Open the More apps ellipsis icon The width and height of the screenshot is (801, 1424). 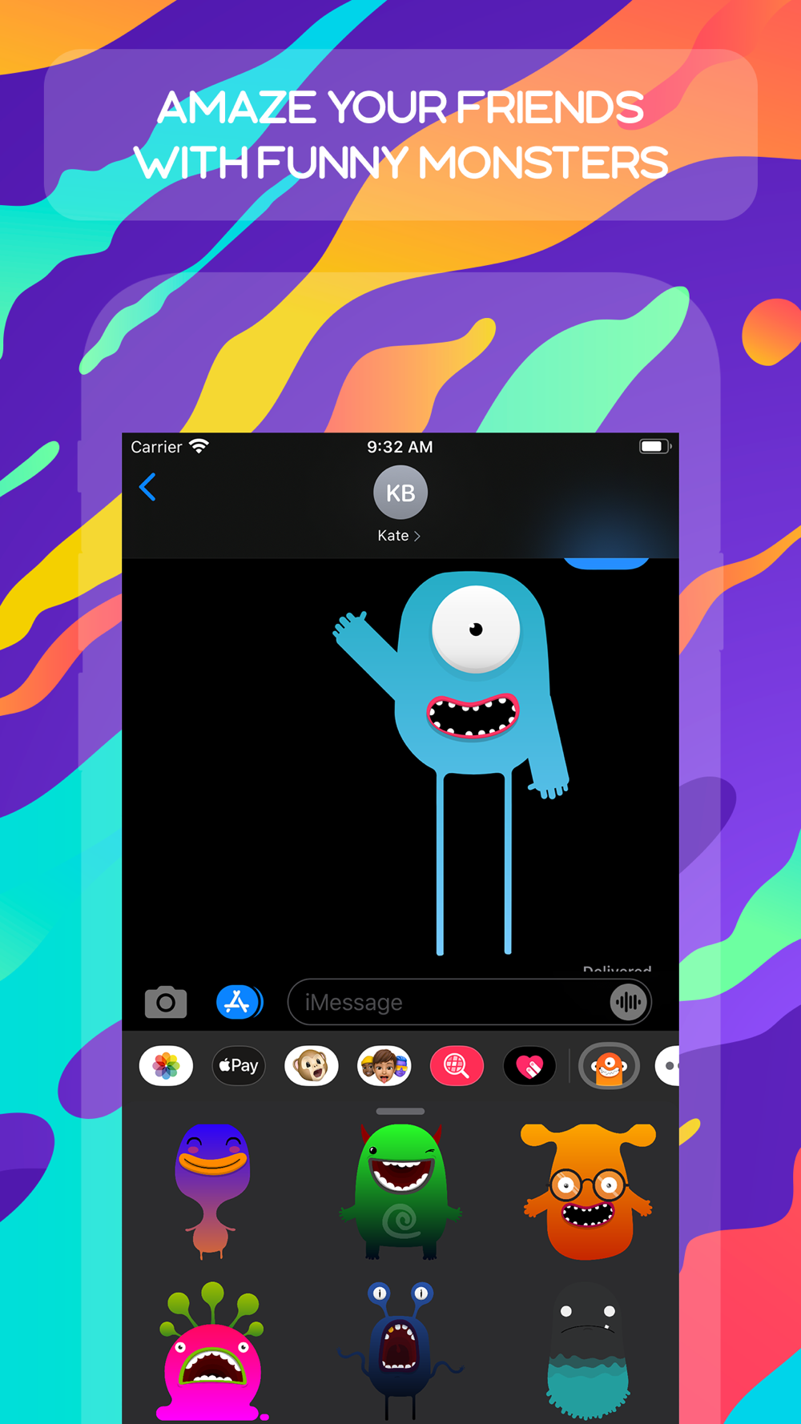pyautogui.click(x=668, y=1066)
